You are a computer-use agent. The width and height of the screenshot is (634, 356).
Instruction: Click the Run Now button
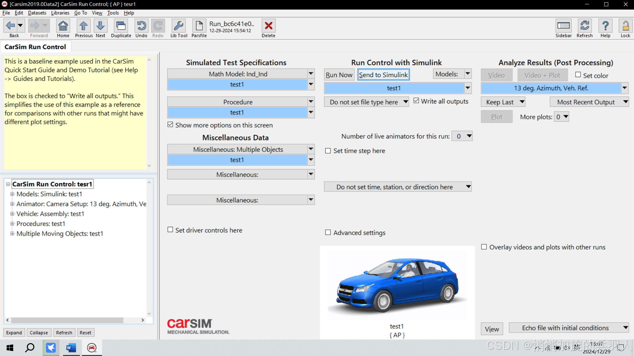pos(339,75)
